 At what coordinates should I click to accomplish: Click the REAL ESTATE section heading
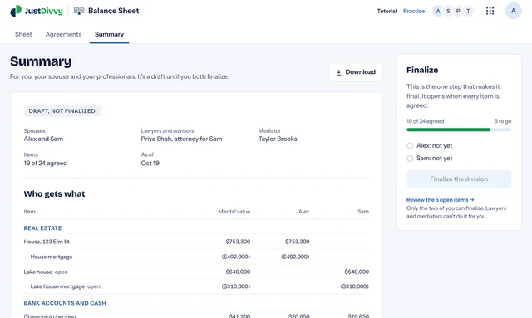click(42, 228)
